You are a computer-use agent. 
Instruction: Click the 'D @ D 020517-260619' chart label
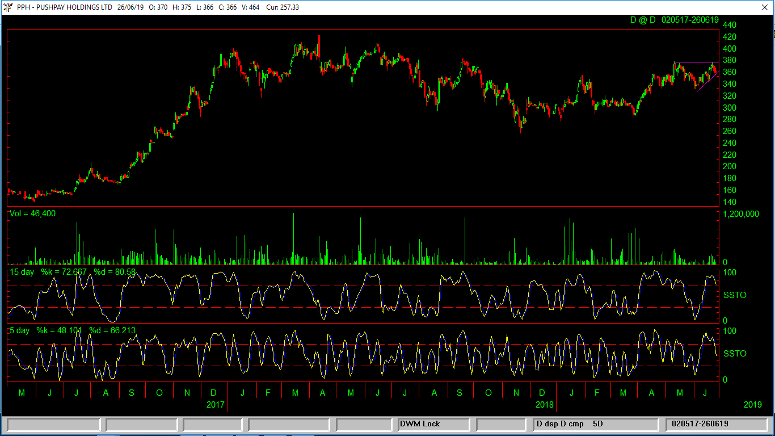pos(675,20)
